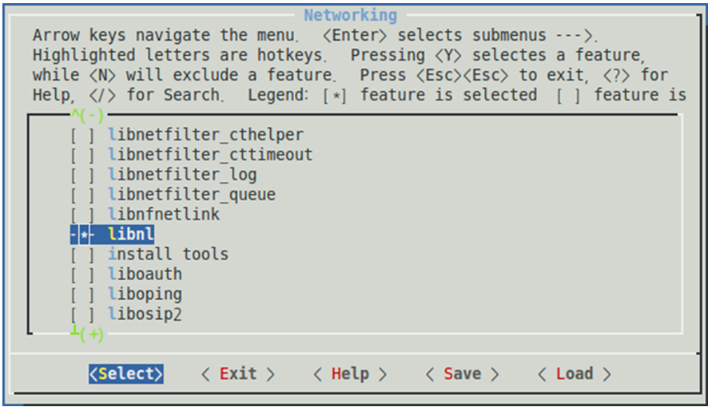Toggle the libnetfilter_cttimeout checkbox
This screenshot has width=708, height=407.
click(x=82, y=155)
